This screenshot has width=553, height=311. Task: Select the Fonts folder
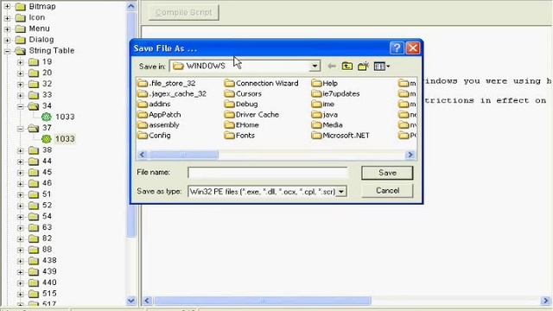pos(239,136)
